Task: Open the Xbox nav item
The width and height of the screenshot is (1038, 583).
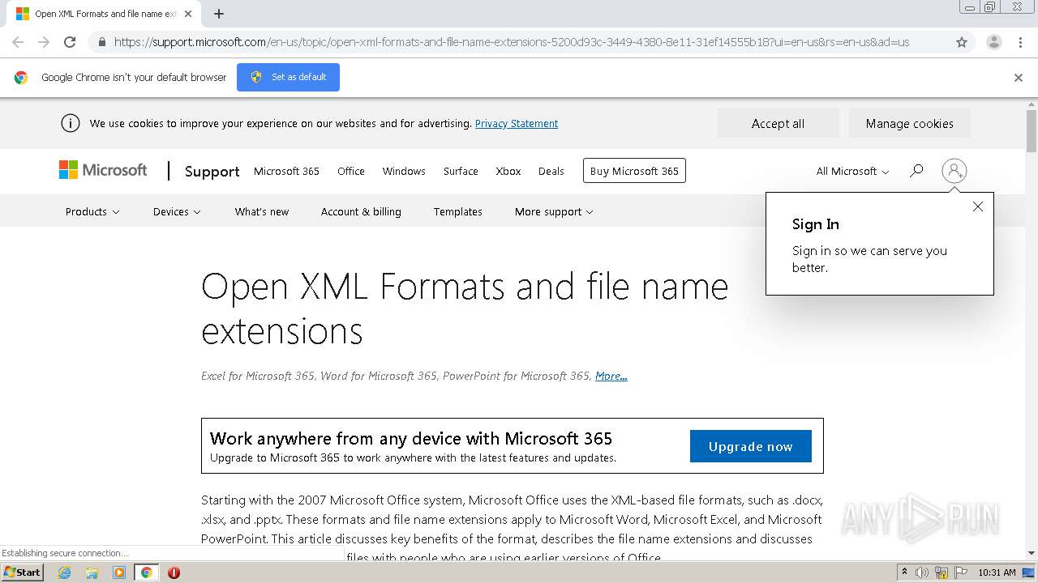Action: (508, 171)
